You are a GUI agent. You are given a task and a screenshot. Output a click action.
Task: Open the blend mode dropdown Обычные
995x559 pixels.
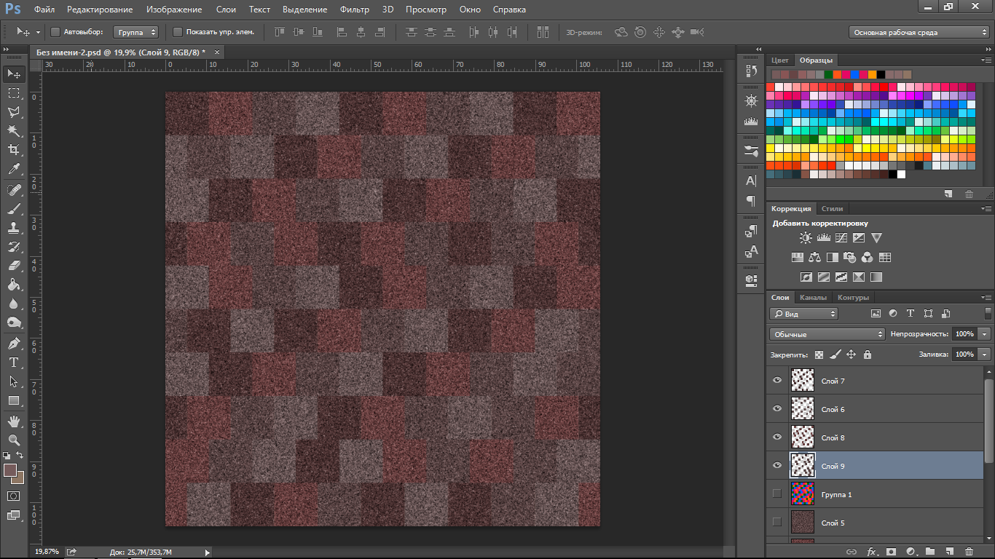pos(827,334)
